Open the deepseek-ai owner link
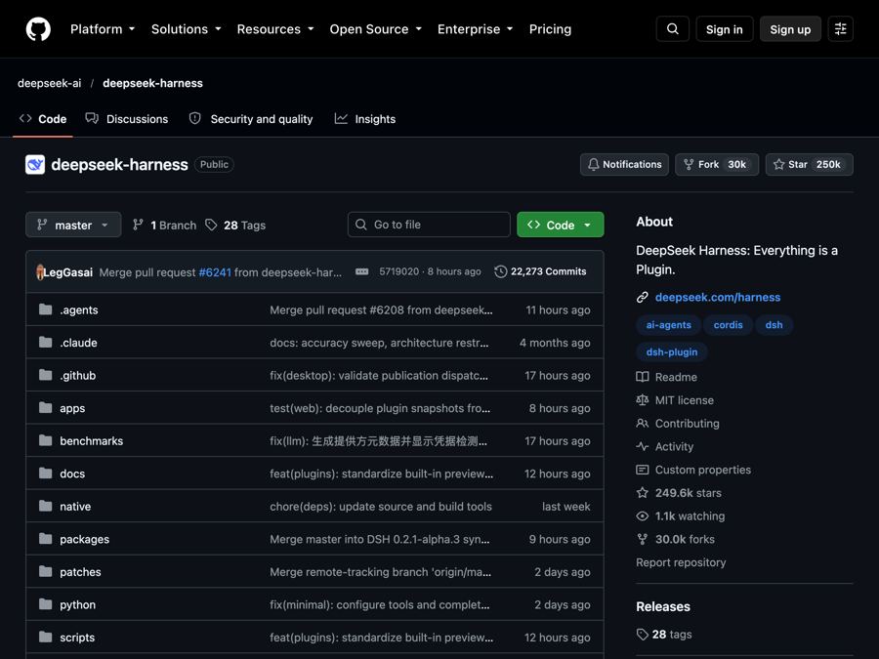Image resolution: width=879 pixels, height=659 pixels. (50, 83)
